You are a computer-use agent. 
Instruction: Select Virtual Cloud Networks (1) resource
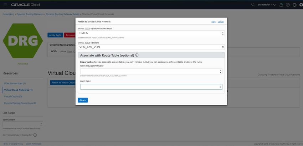(18, 90)
